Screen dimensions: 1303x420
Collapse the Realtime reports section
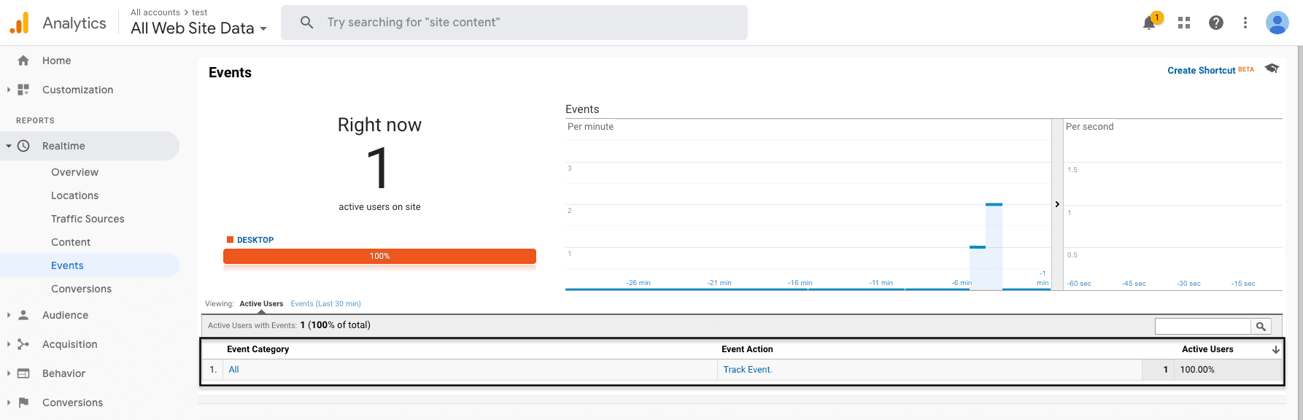[9, 146]
